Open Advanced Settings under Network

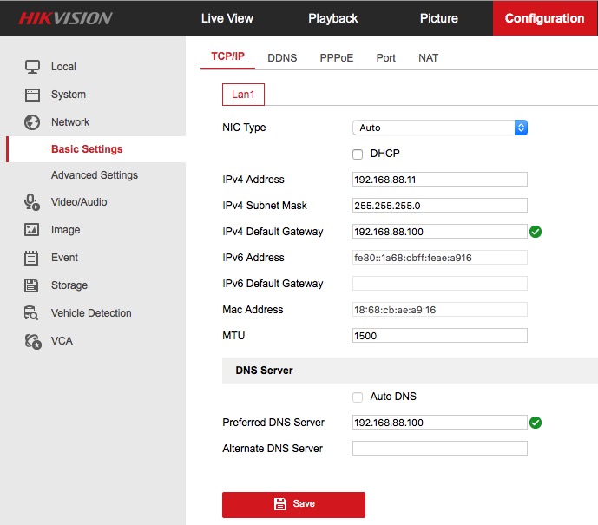tap(94, 175)
